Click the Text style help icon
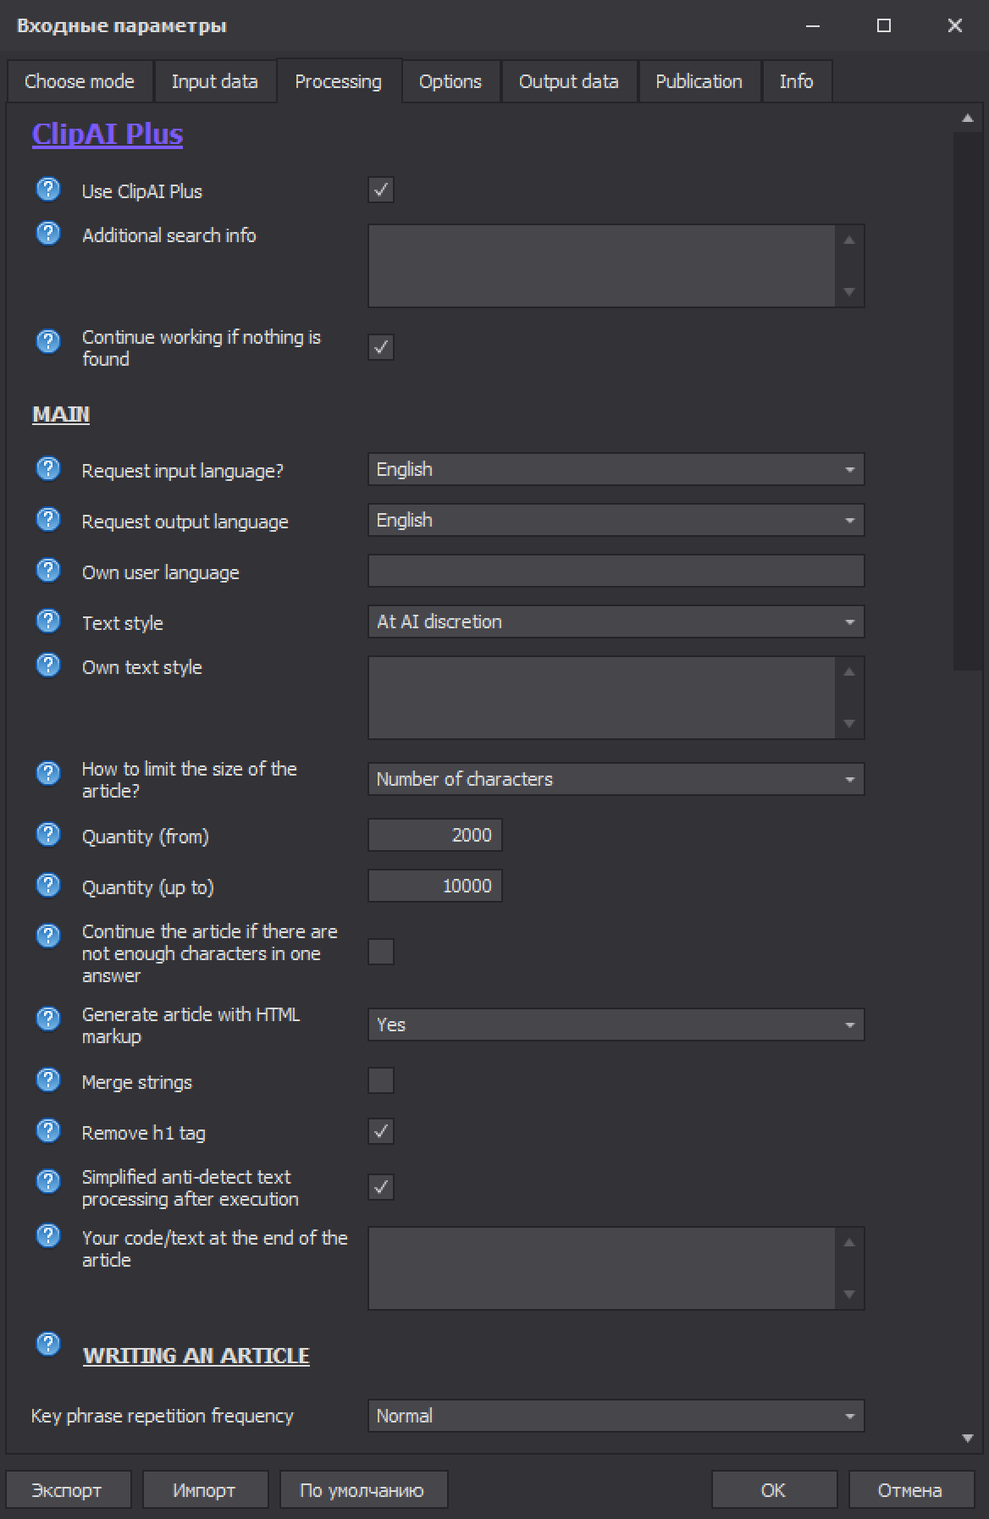Screen dimensions: 989x1519 click(48, 621)
